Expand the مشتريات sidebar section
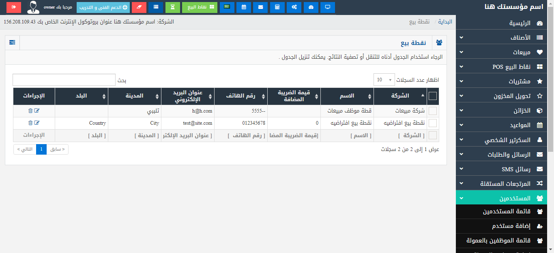Image resolution: width=554 pixels, height=253 pixels. (505, 81)
